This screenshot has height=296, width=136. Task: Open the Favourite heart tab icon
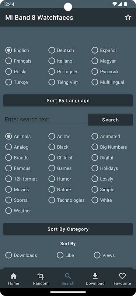point(122,276)
